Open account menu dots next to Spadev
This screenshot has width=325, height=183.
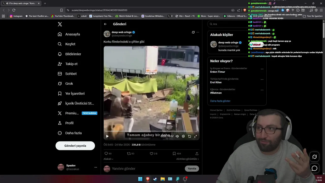(x=96, y=167)
